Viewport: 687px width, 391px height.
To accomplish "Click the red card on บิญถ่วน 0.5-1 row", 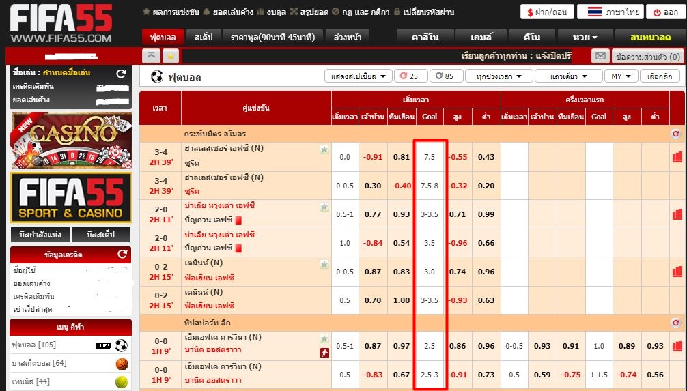I will pos(238,220).
